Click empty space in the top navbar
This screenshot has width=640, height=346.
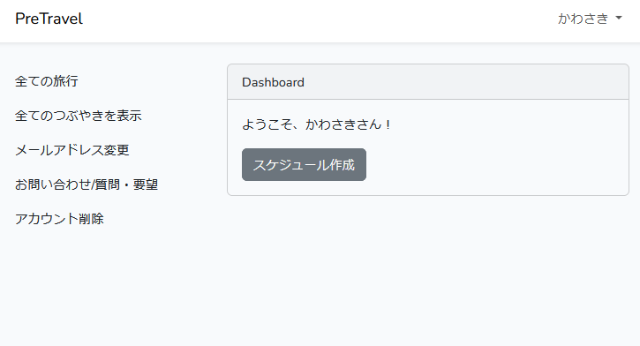coord(319,20)
